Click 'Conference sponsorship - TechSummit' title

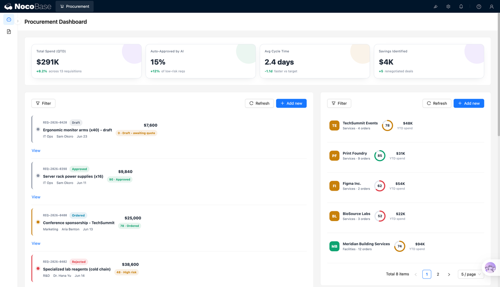click(x=79, y=223)
